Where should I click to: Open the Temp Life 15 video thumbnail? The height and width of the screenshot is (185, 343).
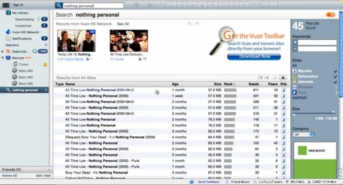click(76, 41)
